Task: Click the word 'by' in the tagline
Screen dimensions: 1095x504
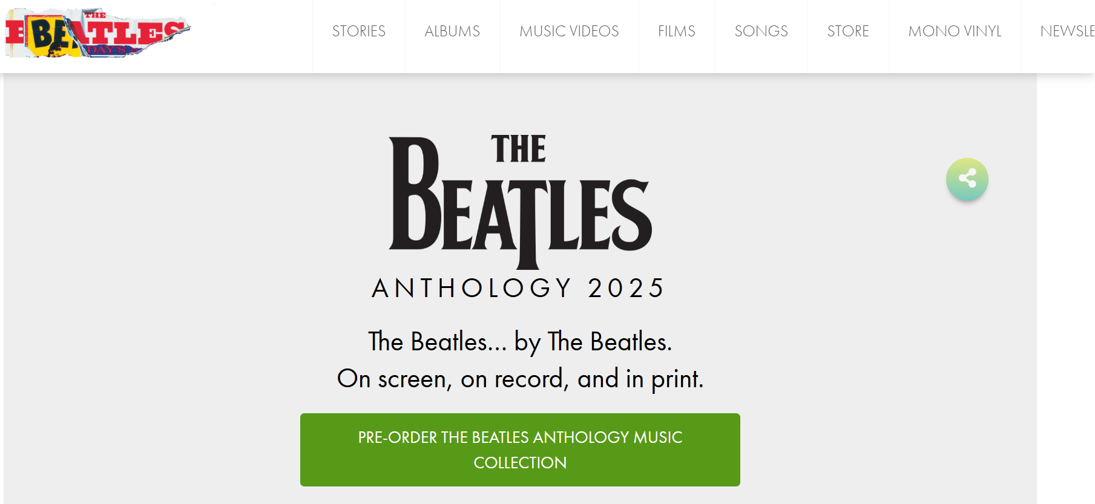Action: (x=527, y=343)
